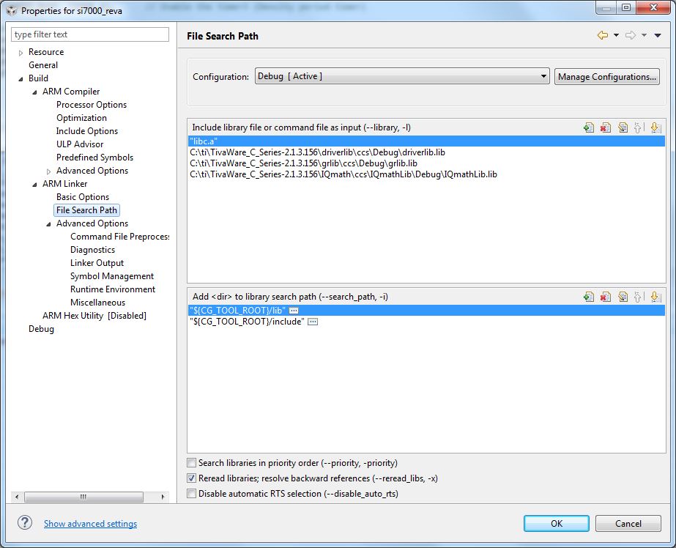Viewport: 676px width, 548px height.
Task: Select General in the tree
Action: coord(43,65)
